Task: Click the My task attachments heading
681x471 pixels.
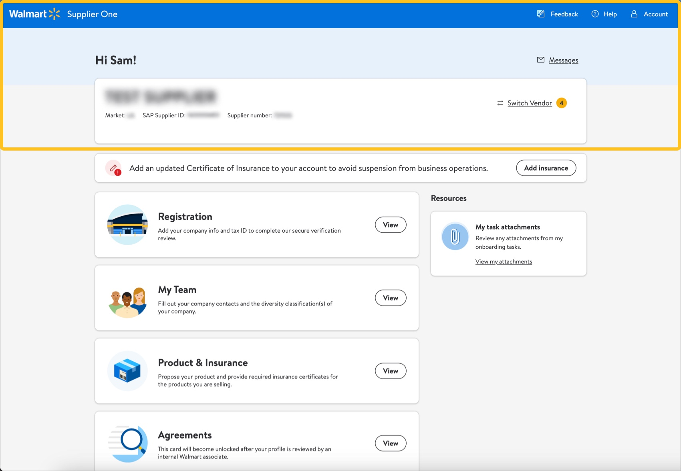Action: click(508, 227)
